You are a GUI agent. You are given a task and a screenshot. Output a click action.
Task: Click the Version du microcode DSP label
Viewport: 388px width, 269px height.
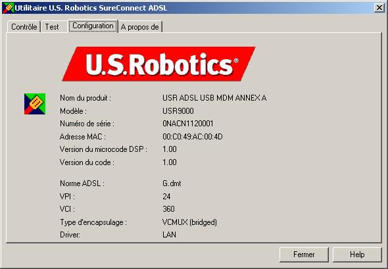103,149
